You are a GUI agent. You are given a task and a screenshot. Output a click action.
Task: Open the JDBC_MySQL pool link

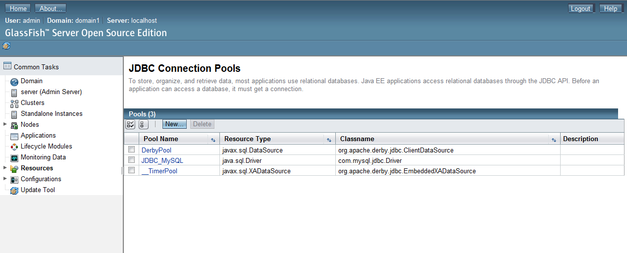point(162,160)
